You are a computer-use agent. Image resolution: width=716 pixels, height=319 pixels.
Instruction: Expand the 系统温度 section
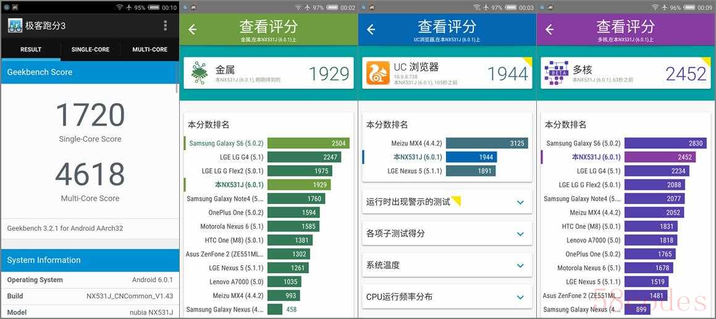[520, 266]
